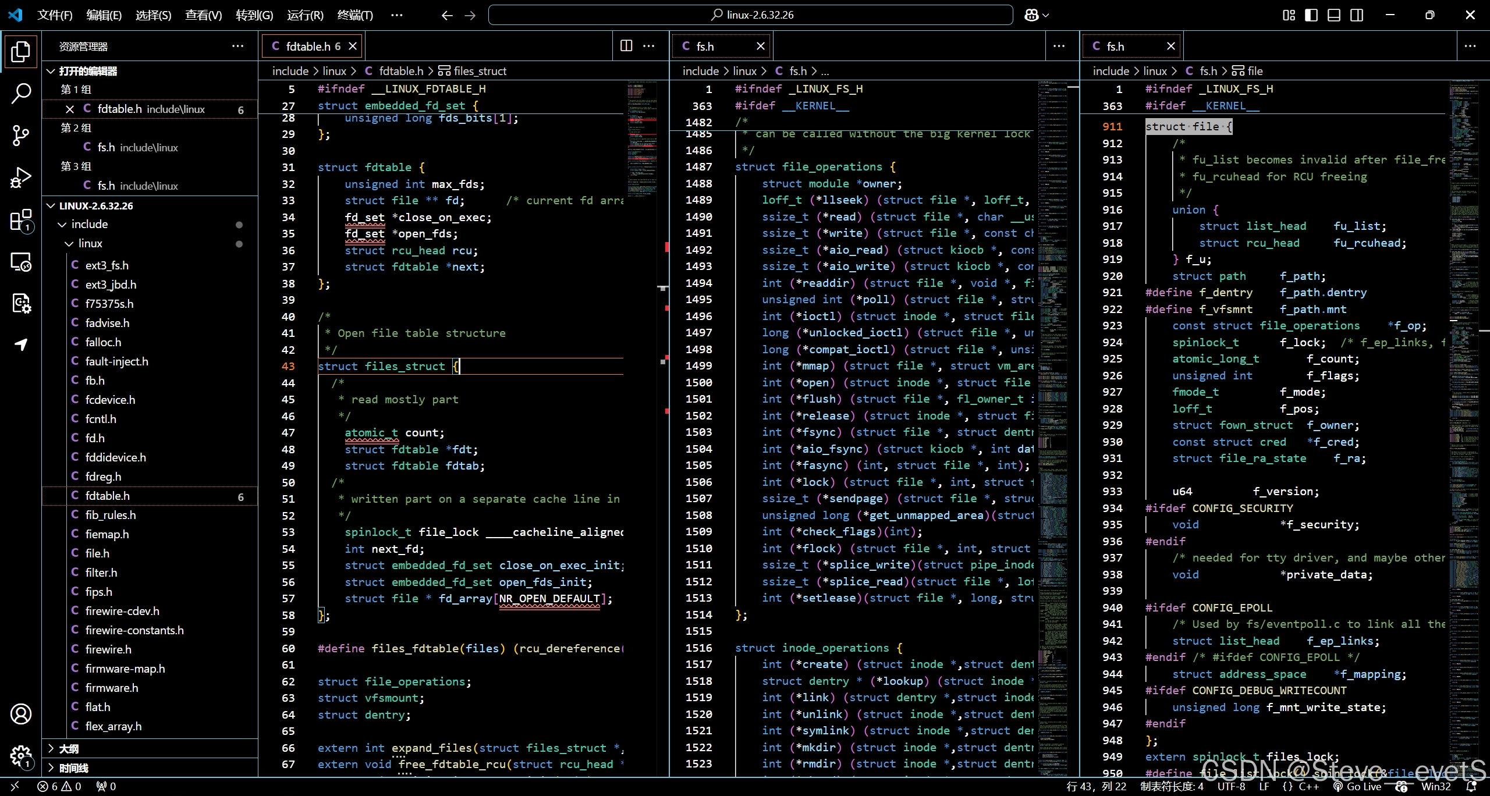Open the Extensions view

[x=21, y=221]
